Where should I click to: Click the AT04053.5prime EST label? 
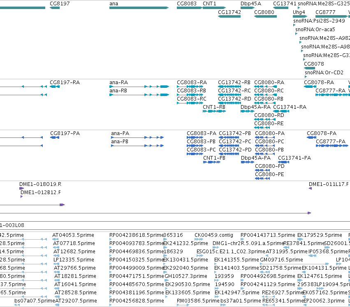tap(73, 235)
